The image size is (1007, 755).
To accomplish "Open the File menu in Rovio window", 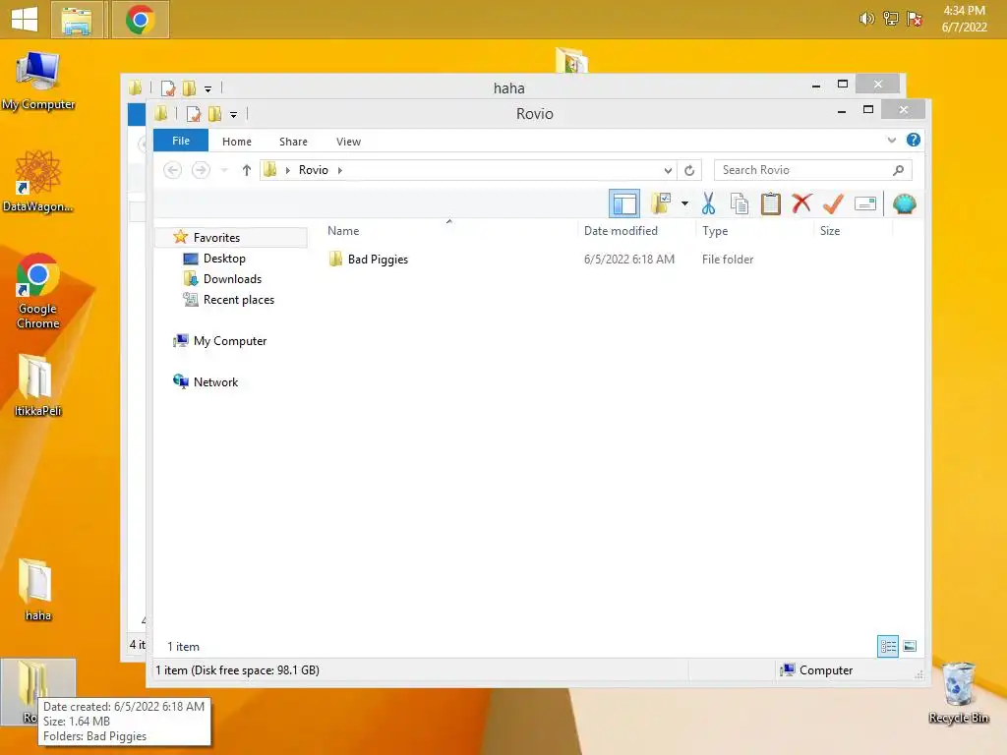I will 181,141.
